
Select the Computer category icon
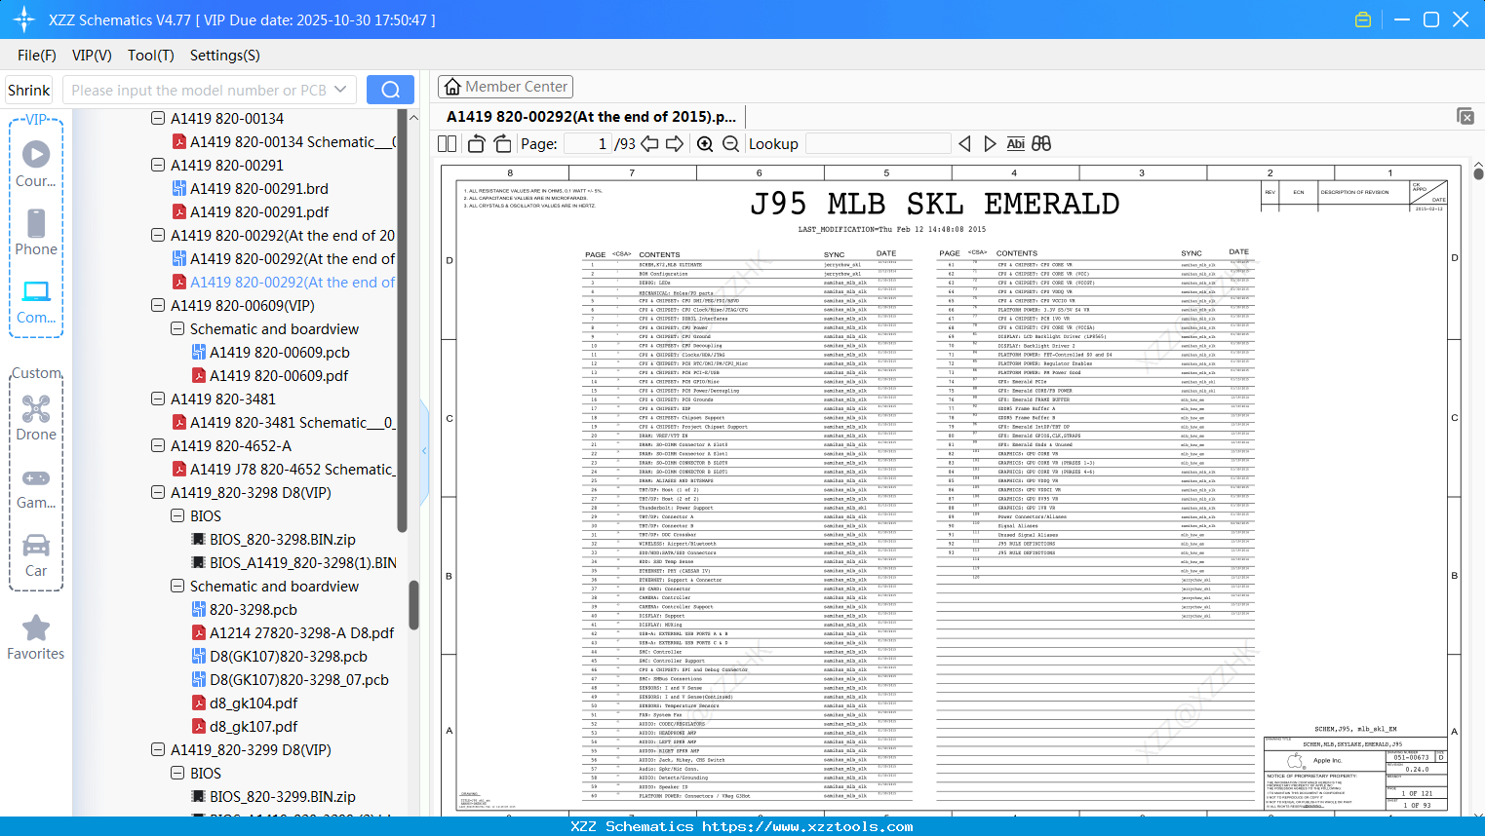[36, 301]
